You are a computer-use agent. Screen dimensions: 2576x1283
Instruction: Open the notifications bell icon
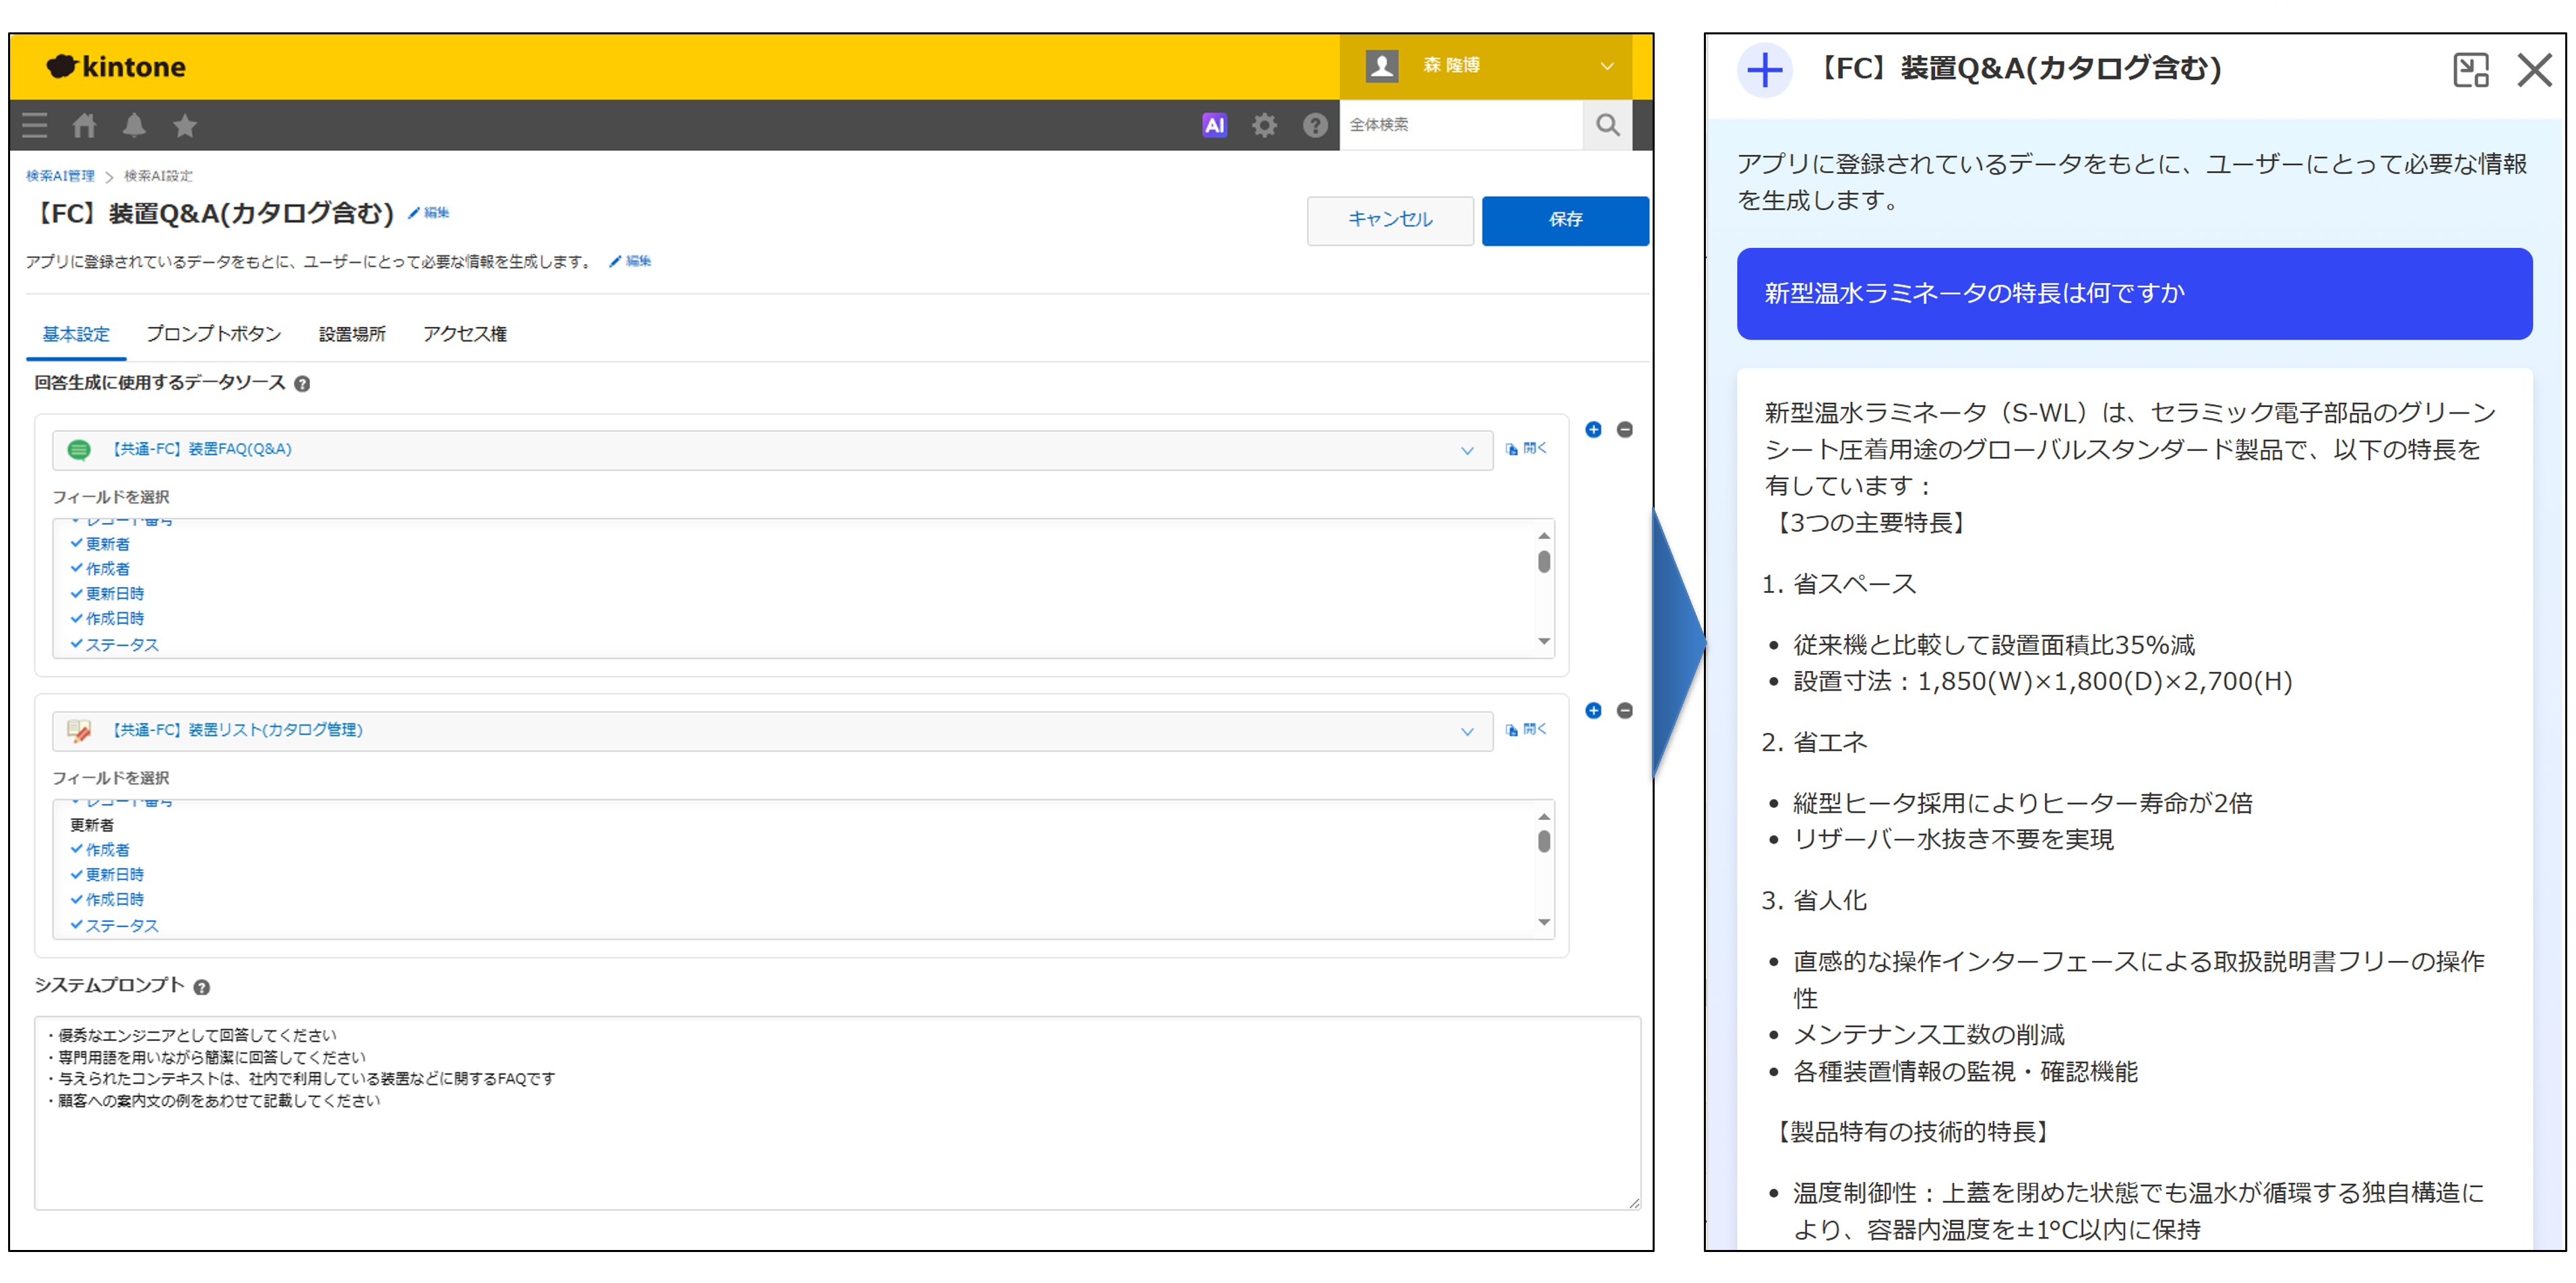[134, 125]
